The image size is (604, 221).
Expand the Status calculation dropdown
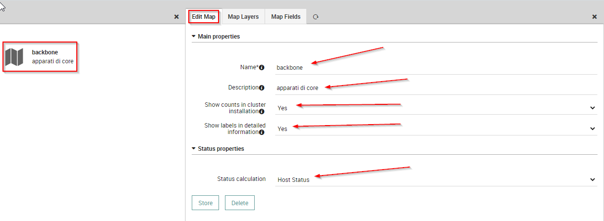click(x=436, y=179)
